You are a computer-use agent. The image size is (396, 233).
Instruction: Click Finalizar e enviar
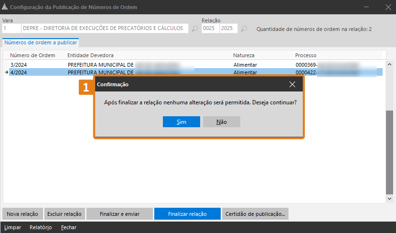119,214
